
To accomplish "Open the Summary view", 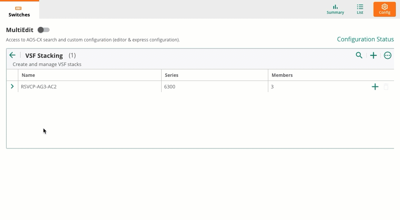I will [335, 9].
